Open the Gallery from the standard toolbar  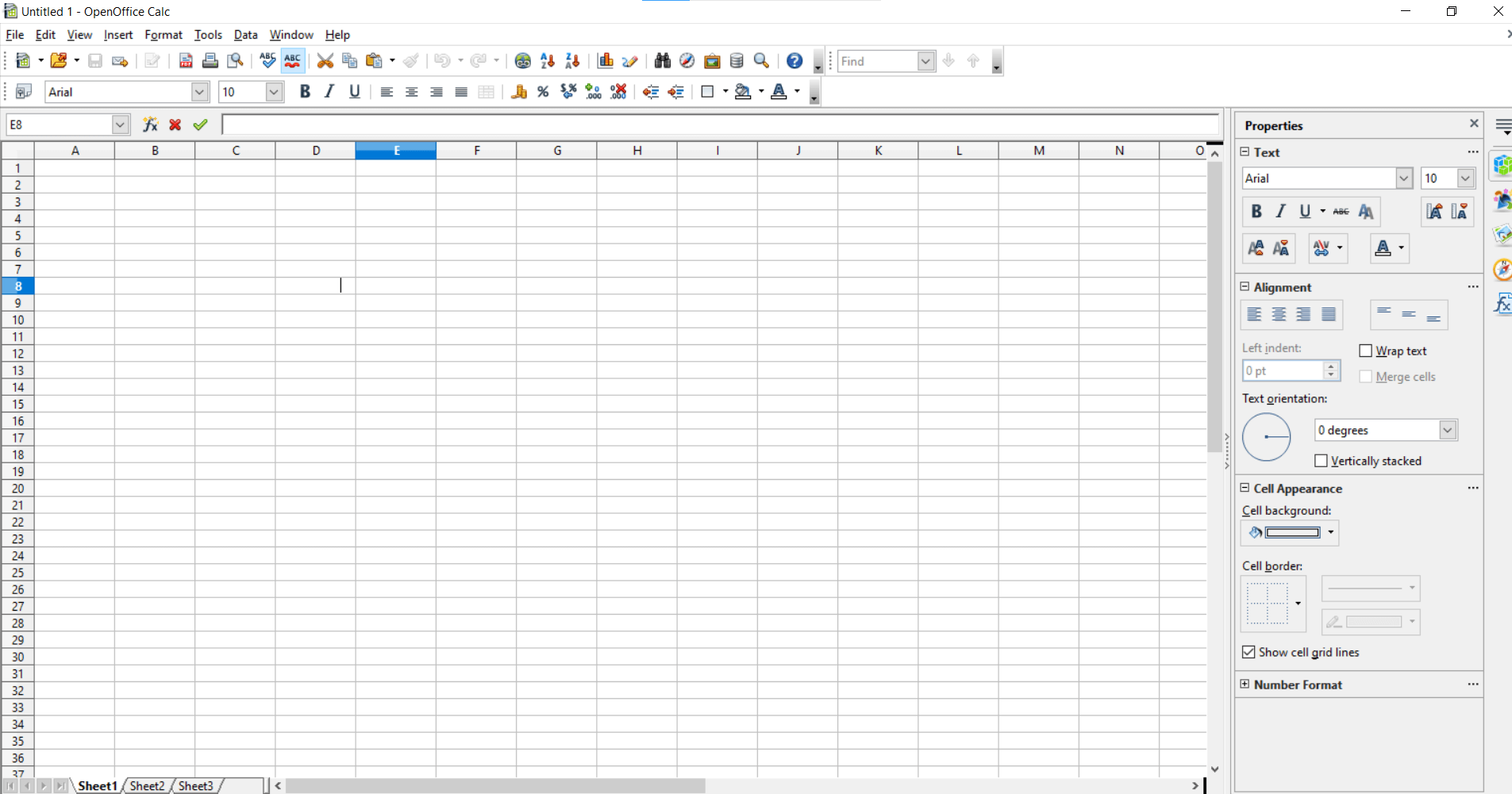point(713,60)
